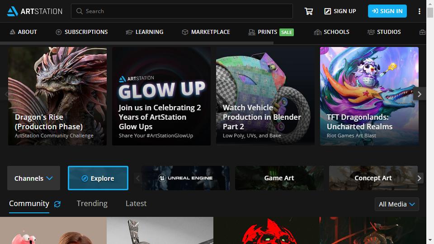Focus the Search input field
This screenshot has width=434, height=244.
click(182, 11)
